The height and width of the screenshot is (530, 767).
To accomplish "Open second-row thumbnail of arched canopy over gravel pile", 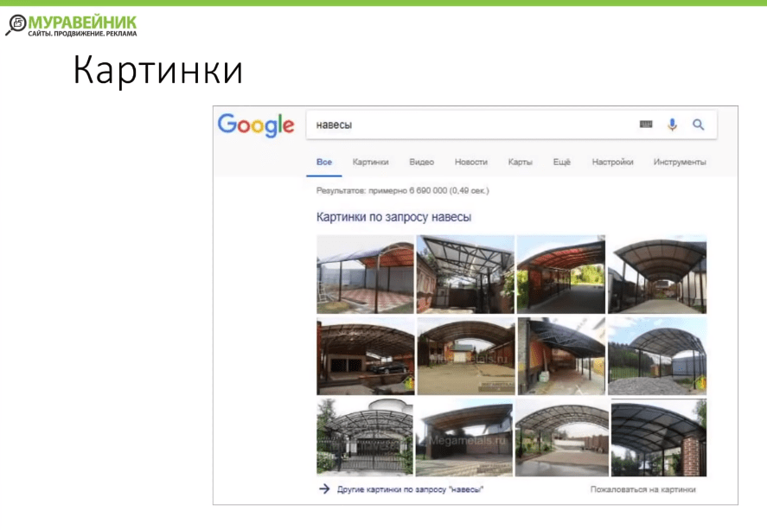I will click(657, 356).
